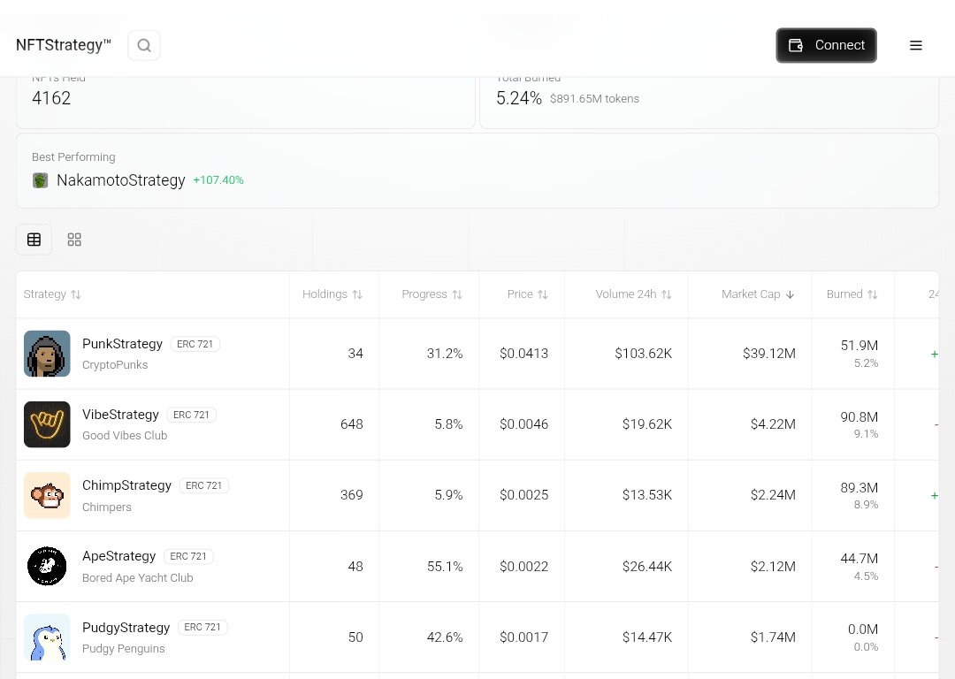Click the 31.2% progress value

click(445, 354)
